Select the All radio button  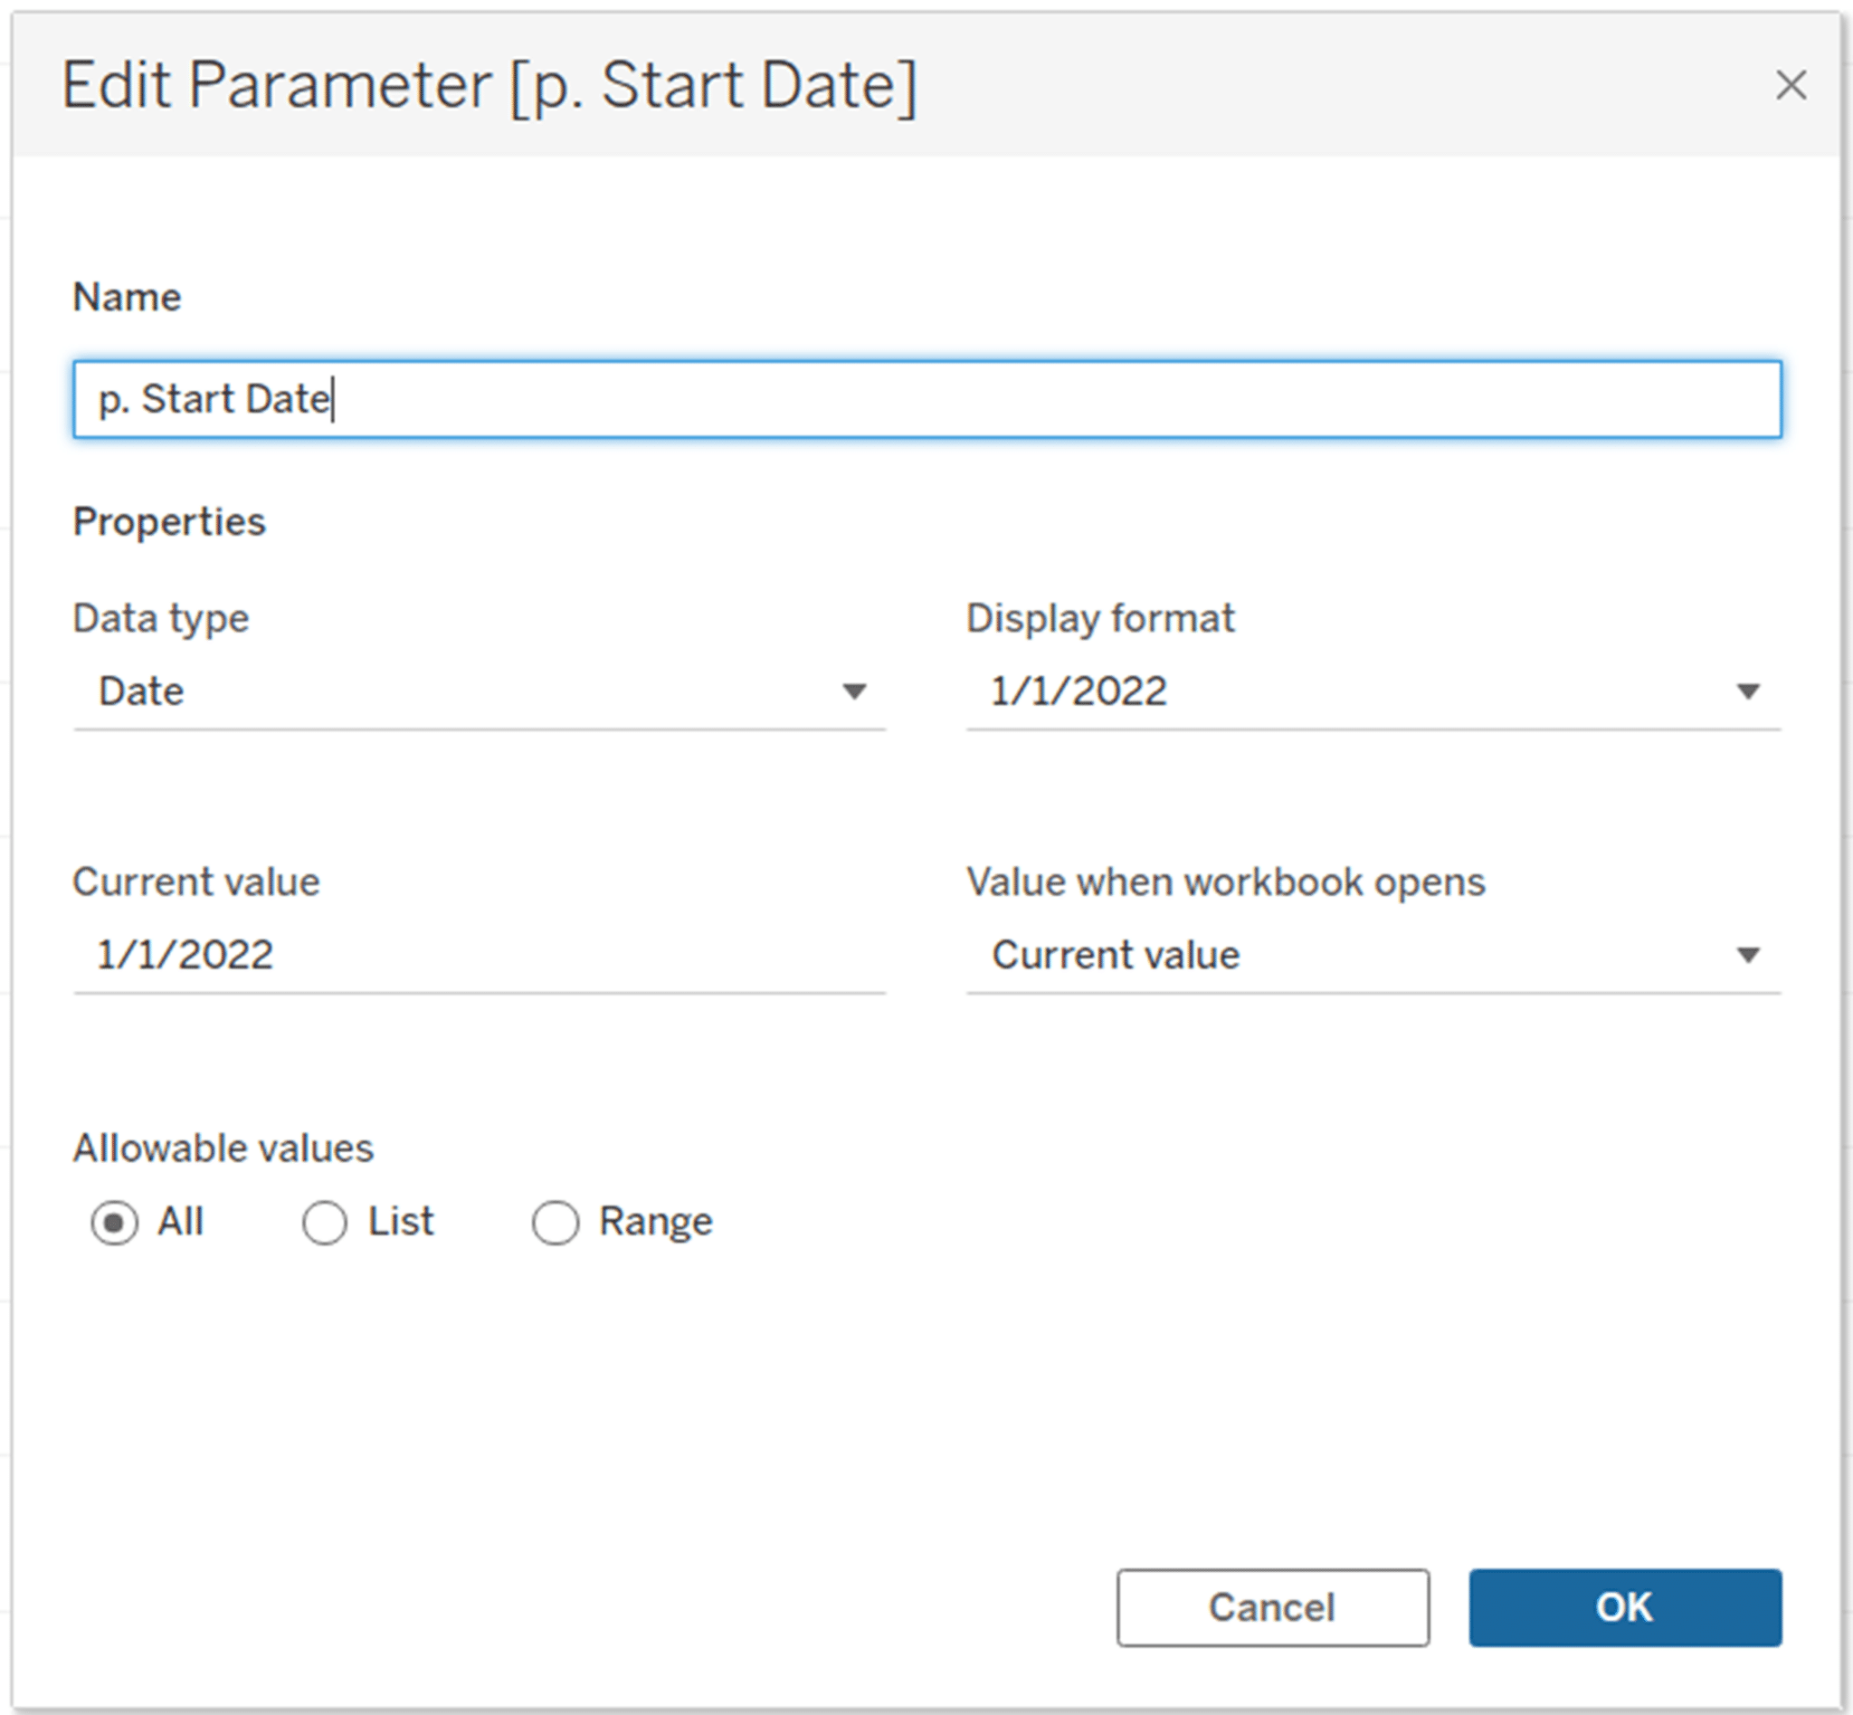point(114,1222)
